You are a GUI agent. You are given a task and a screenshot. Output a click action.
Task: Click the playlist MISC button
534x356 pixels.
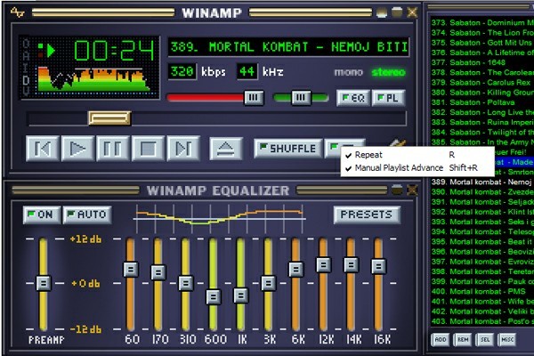click(507, 340)
